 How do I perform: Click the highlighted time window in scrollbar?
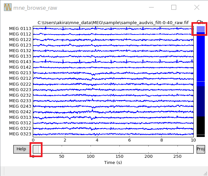pos(36,149)
